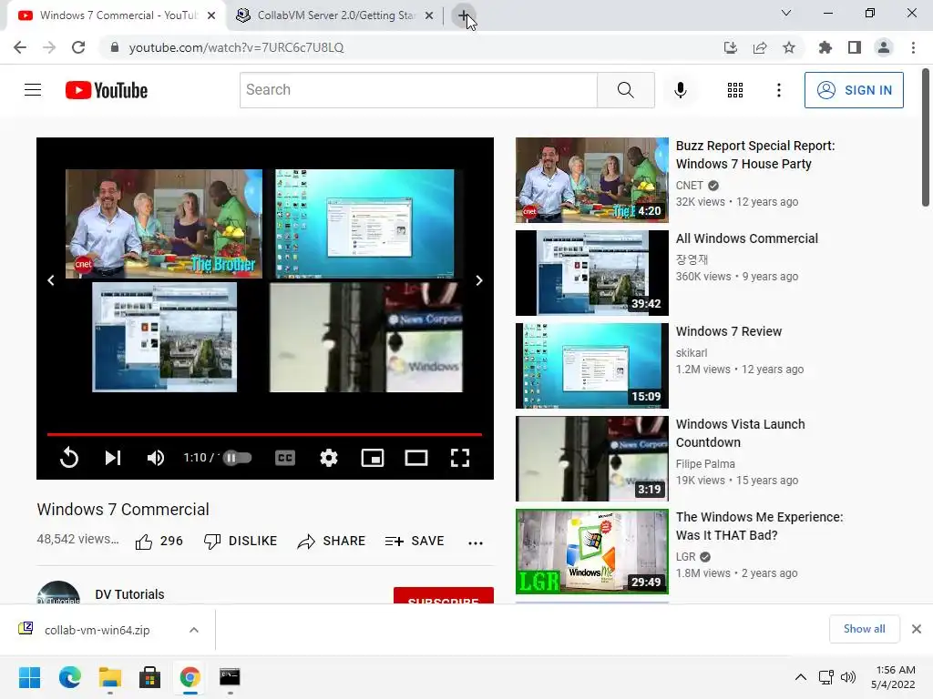933x699 pixels.
Task: Dislike the video
Action: (x=241, y=541)
